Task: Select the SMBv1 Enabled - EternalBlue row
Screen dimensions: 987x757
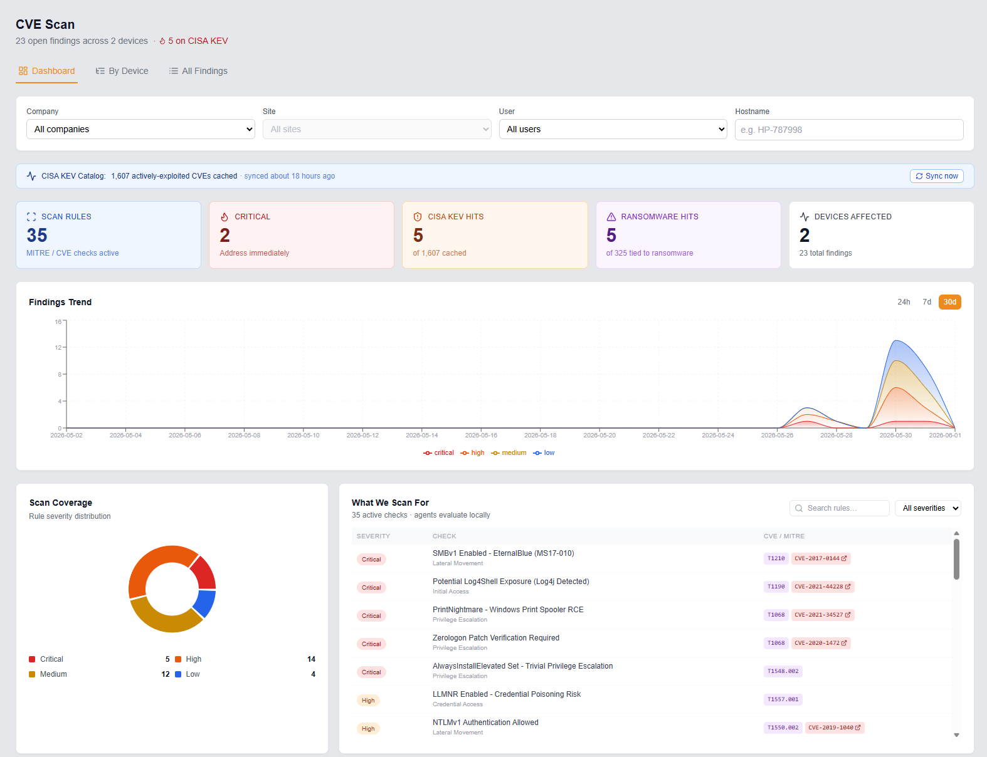Action: 652,558
